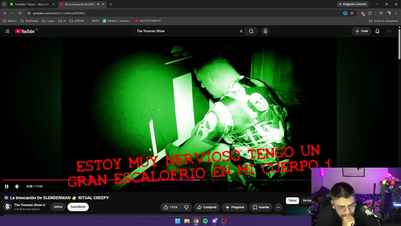The height and width of the screenshot is (226, 401).
Task: Open the Chrome extensions puzzle icon
Action: [370, 13]
